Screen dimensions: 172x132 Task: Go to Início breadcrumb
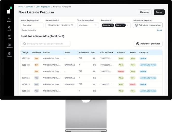21,7
